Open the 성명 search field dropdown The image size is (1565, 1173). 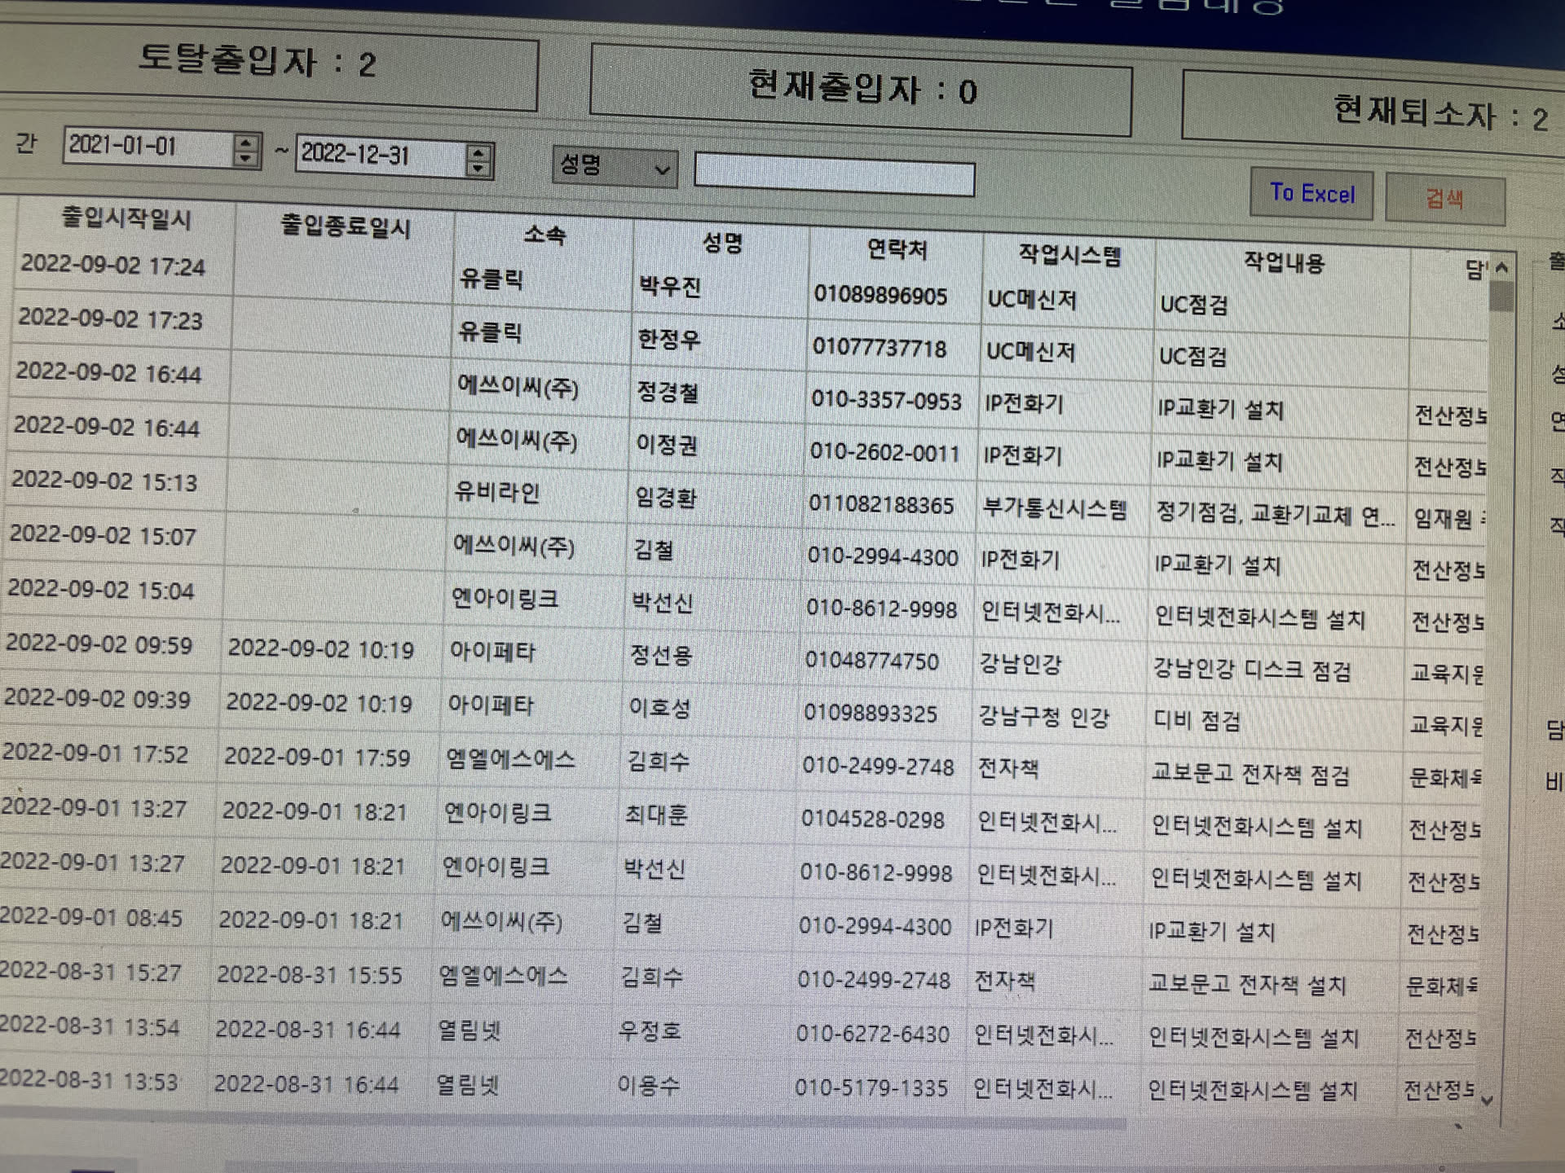[661, 170]
